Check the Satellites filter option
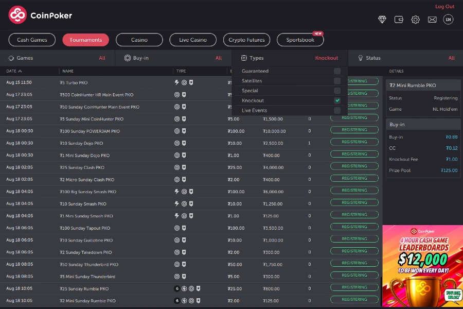 point(337,80)
